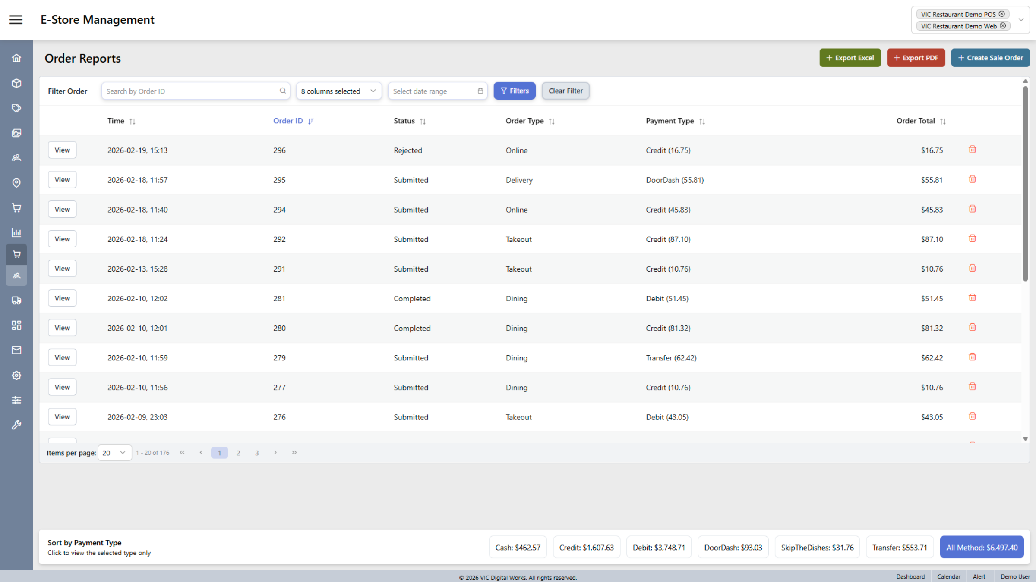Open the wrench tools icon in sidebar
This screenshot has height=582, width=1036.
coord(16,425)
